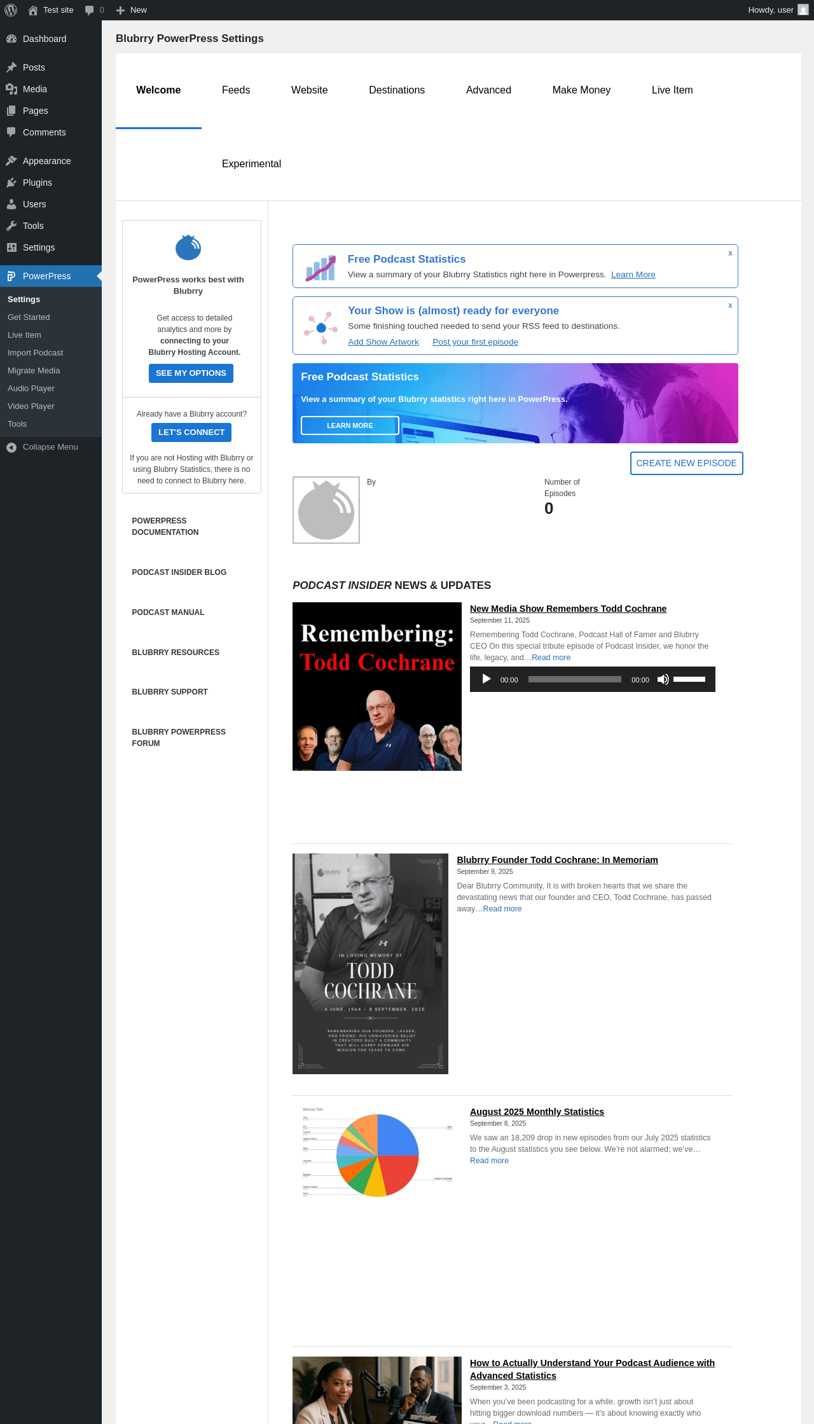This screenshot has width=814, height=1424.
Task: Click the network nodes show-ready icon
Action: (x=321, y=328)
